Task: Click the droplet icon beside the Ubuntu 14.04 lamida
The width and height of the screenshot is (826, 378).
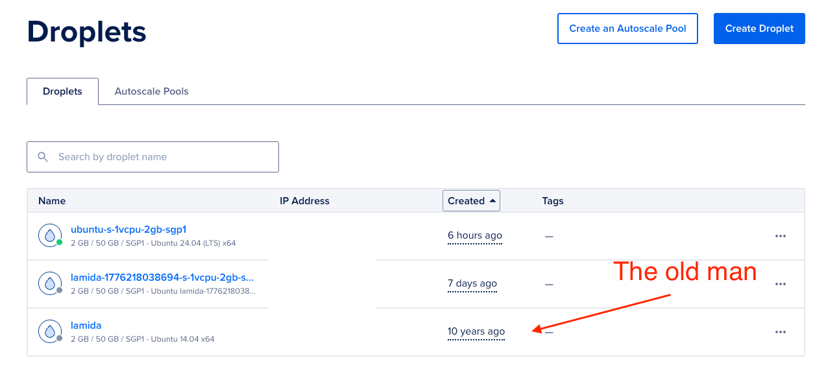Action: pos(49,331)
